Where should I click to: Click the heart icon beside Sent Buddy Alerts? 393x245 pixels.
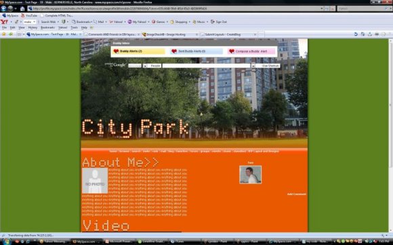[x=174, y=51]
